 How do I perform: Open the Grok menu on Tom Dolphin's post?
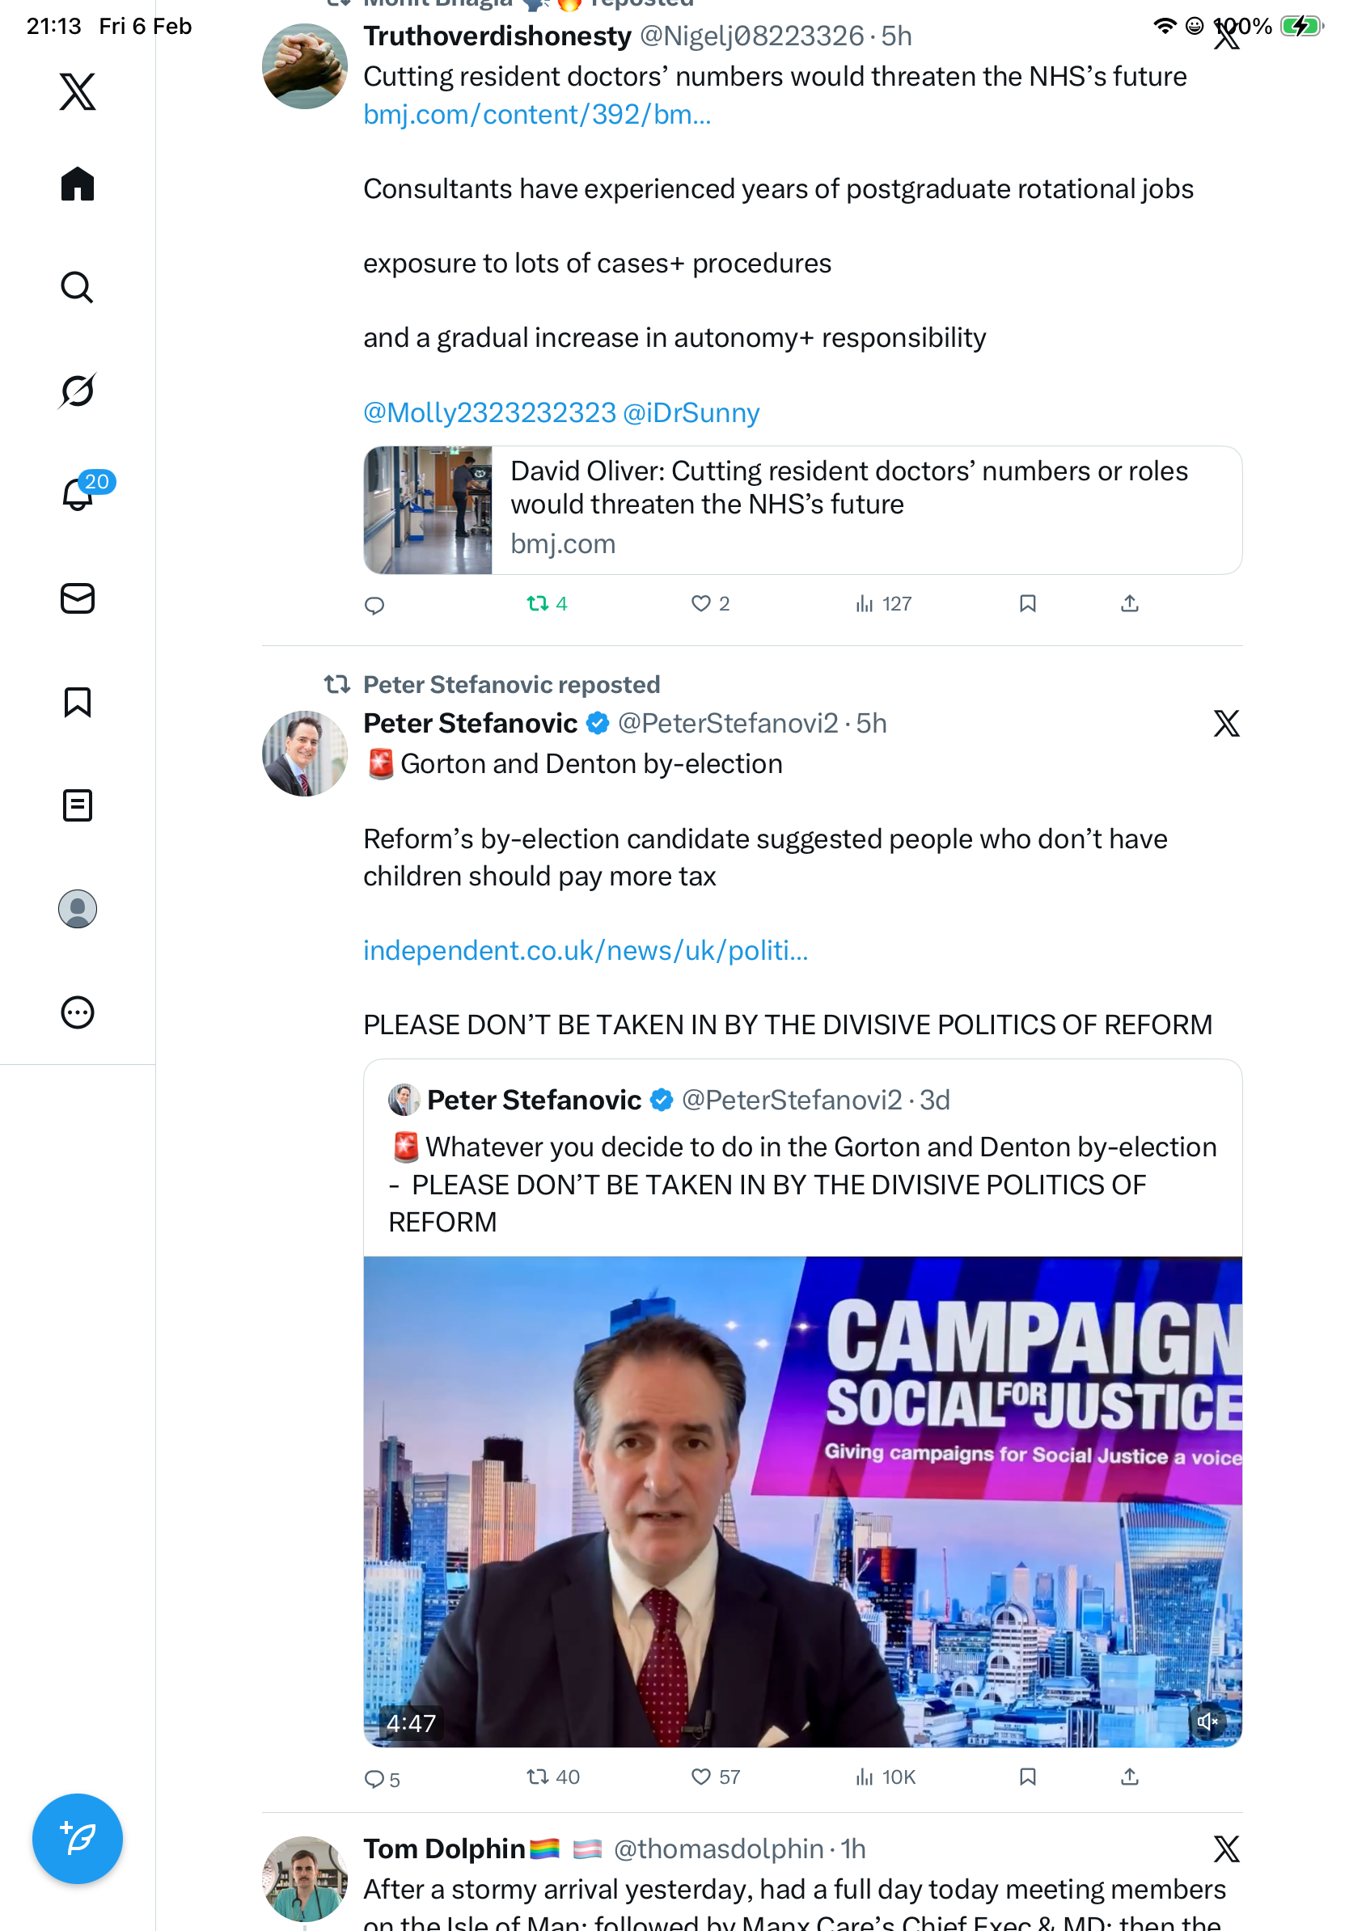click(1226, 1849)
